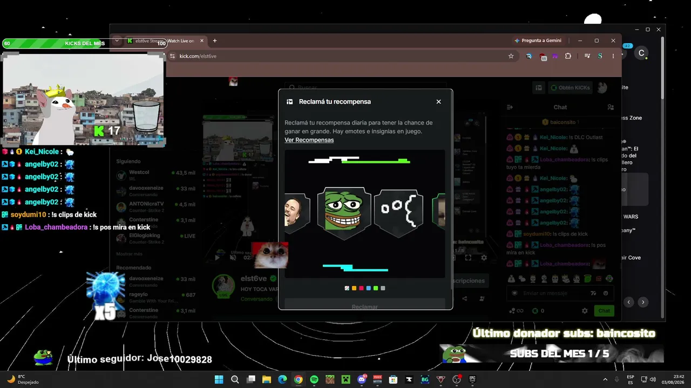Click the green rarity color swatch
Screen dimensions: 691x388
[376, 288]
